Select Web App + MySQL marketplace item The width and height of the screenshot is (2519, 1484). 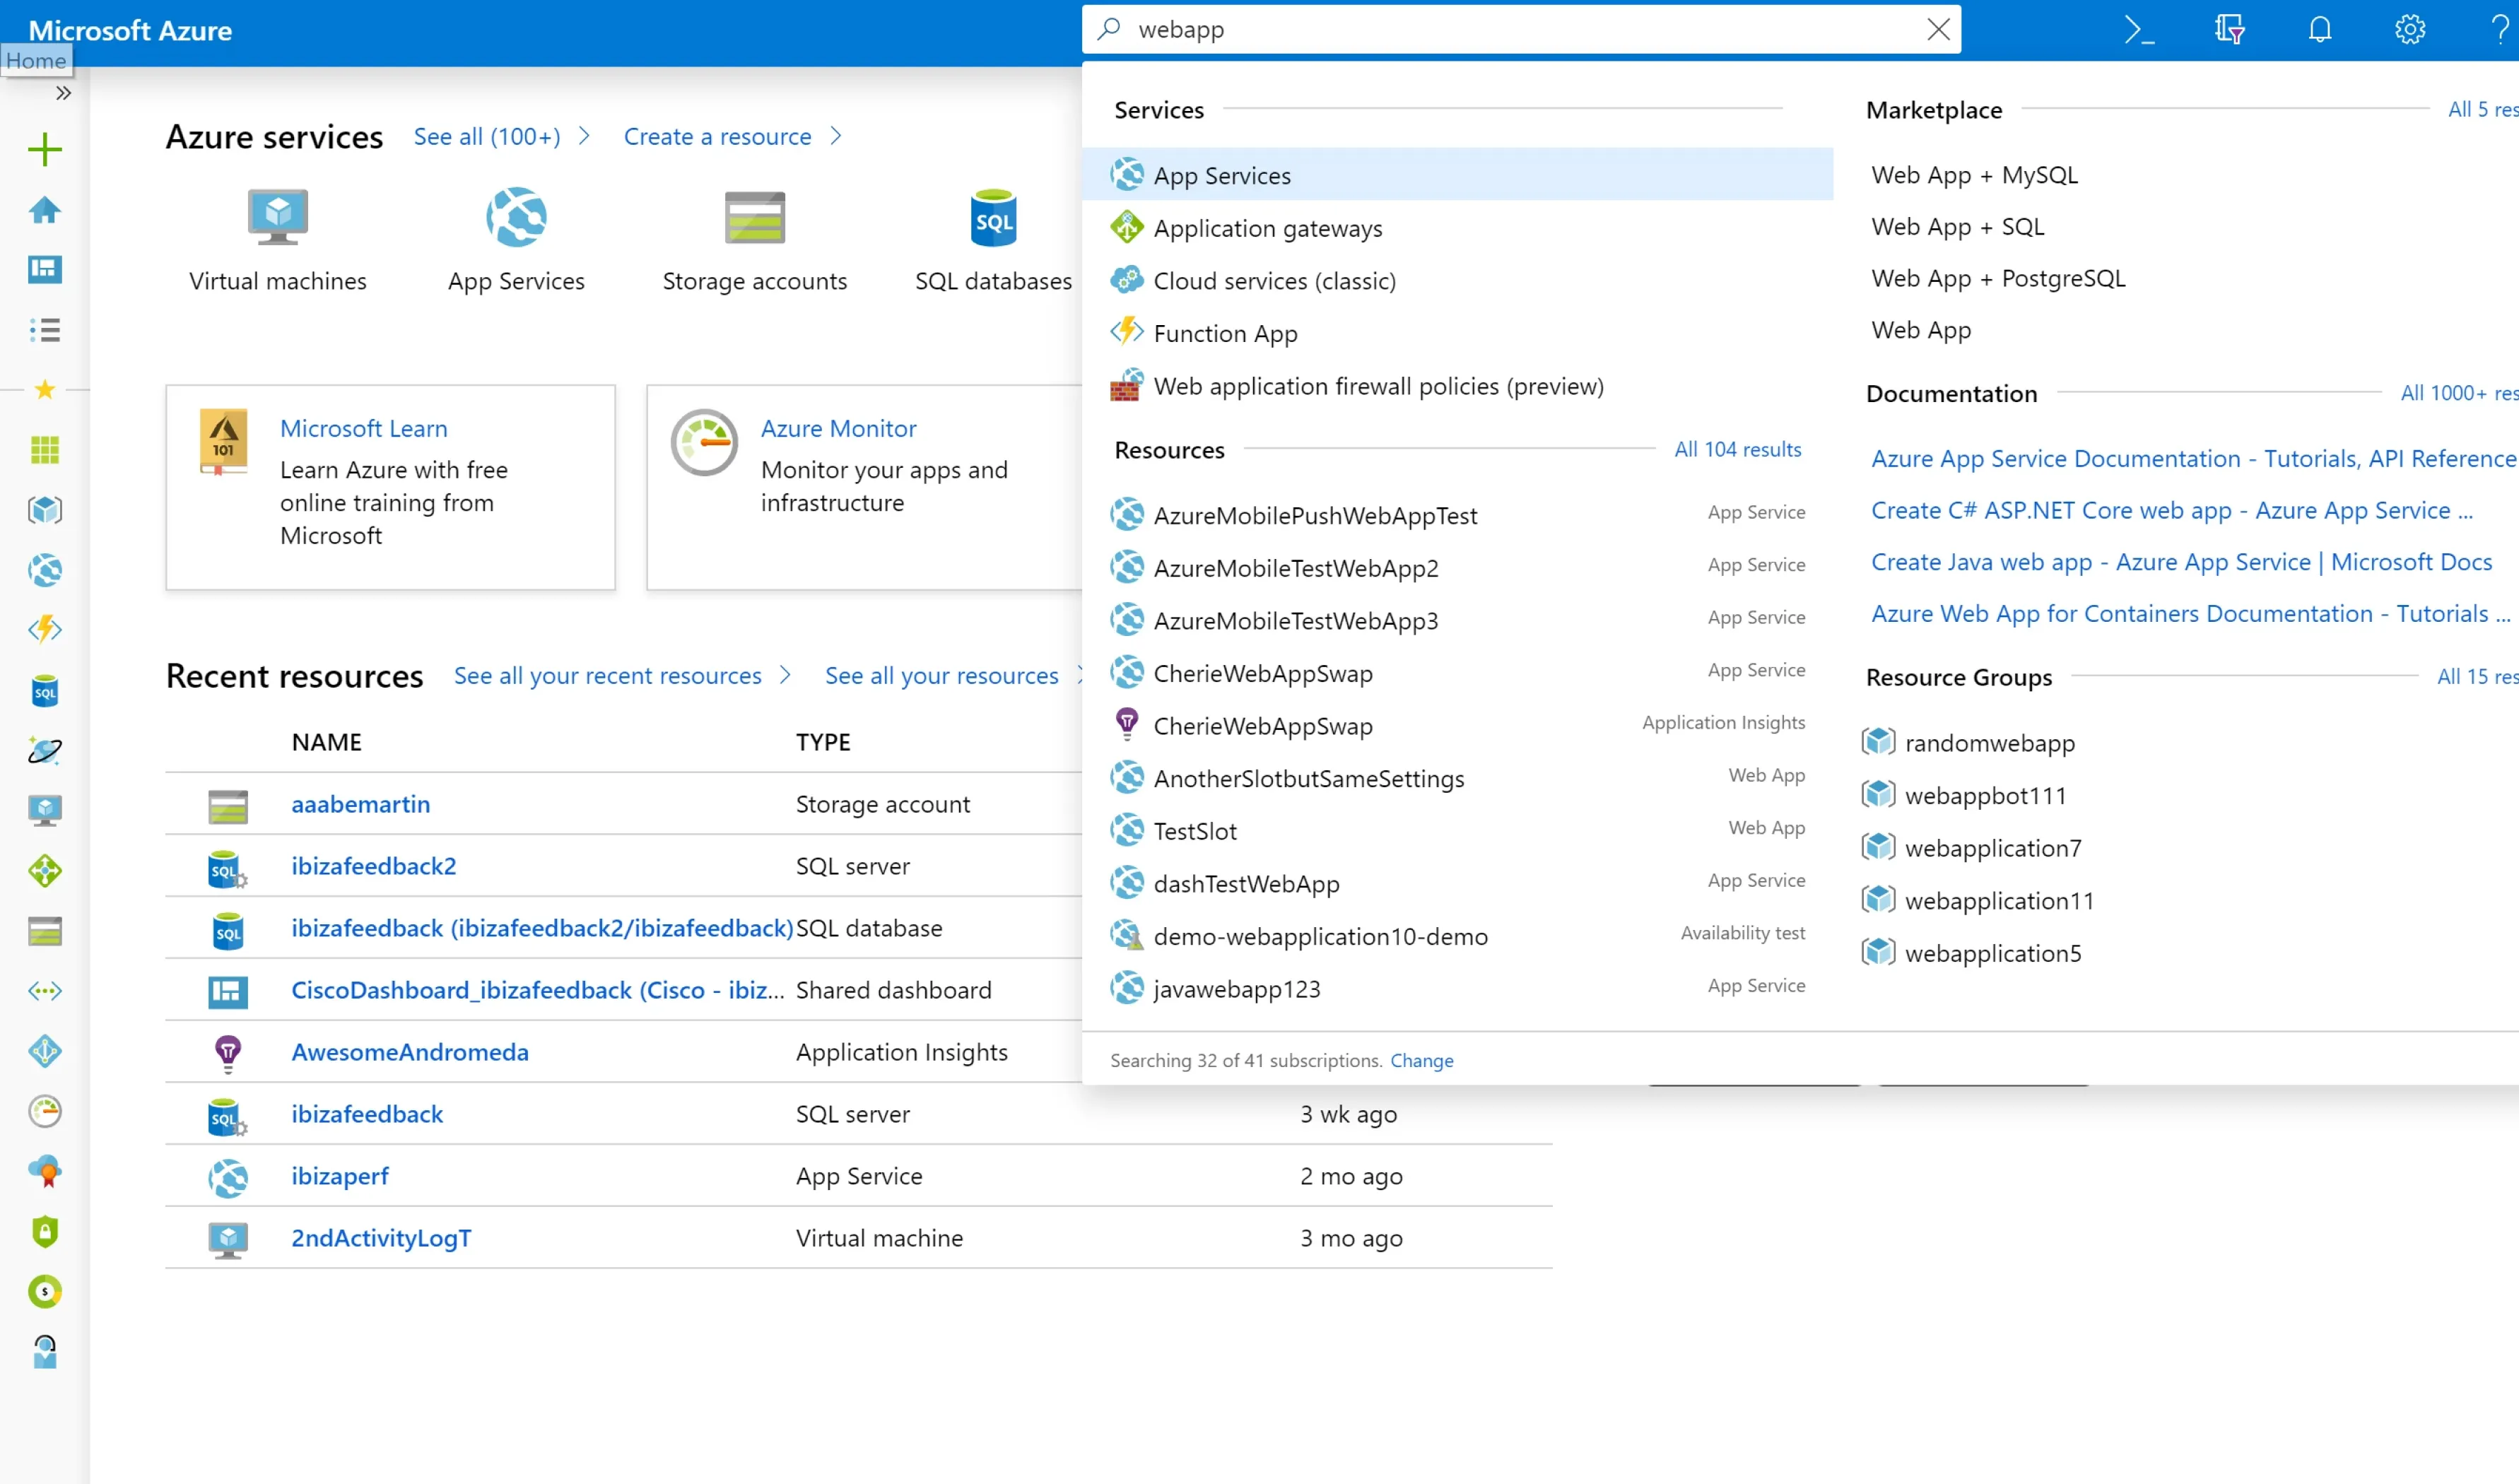pos(1973,175)
